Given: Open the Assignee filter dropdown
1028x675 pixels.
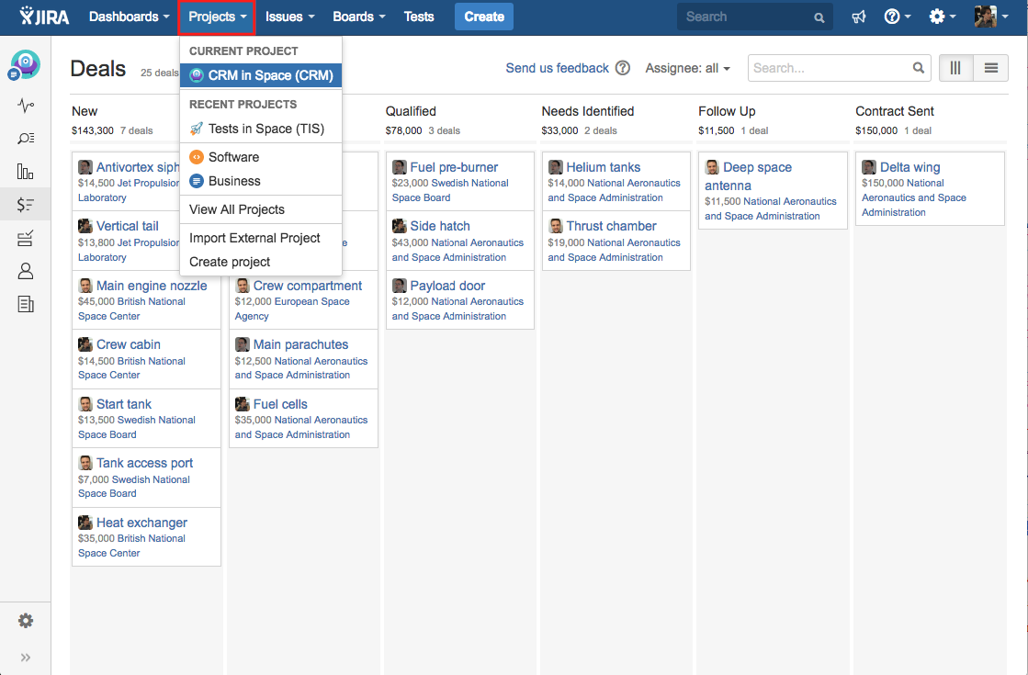Looking at the screenshot, I should 688,68.
